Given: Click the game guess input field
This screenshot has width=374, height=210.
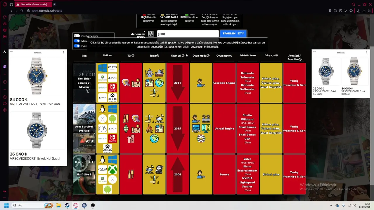Looking at the screenshot, I should [188, 34].
